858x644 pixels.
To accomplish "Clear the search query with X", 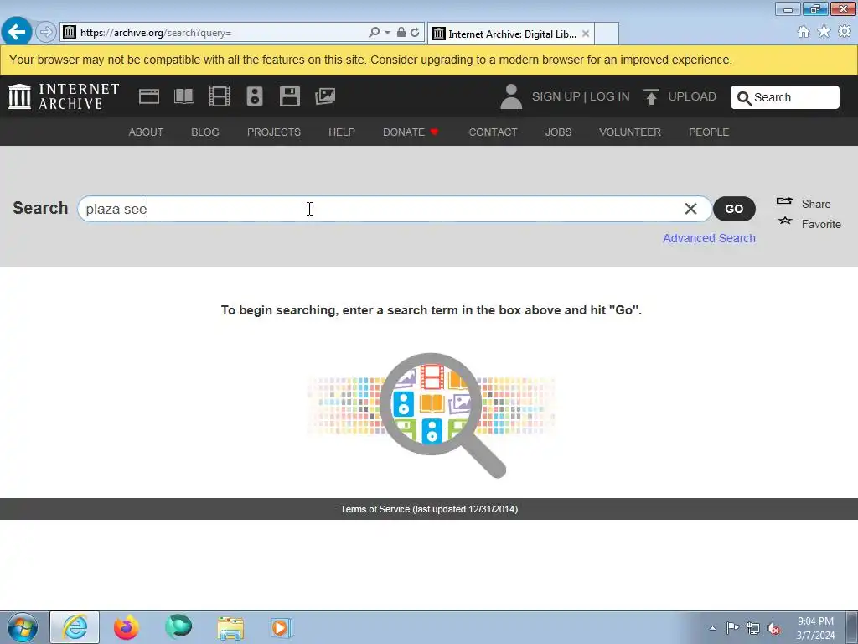I will pyautogui.click(x=690, y=209).
